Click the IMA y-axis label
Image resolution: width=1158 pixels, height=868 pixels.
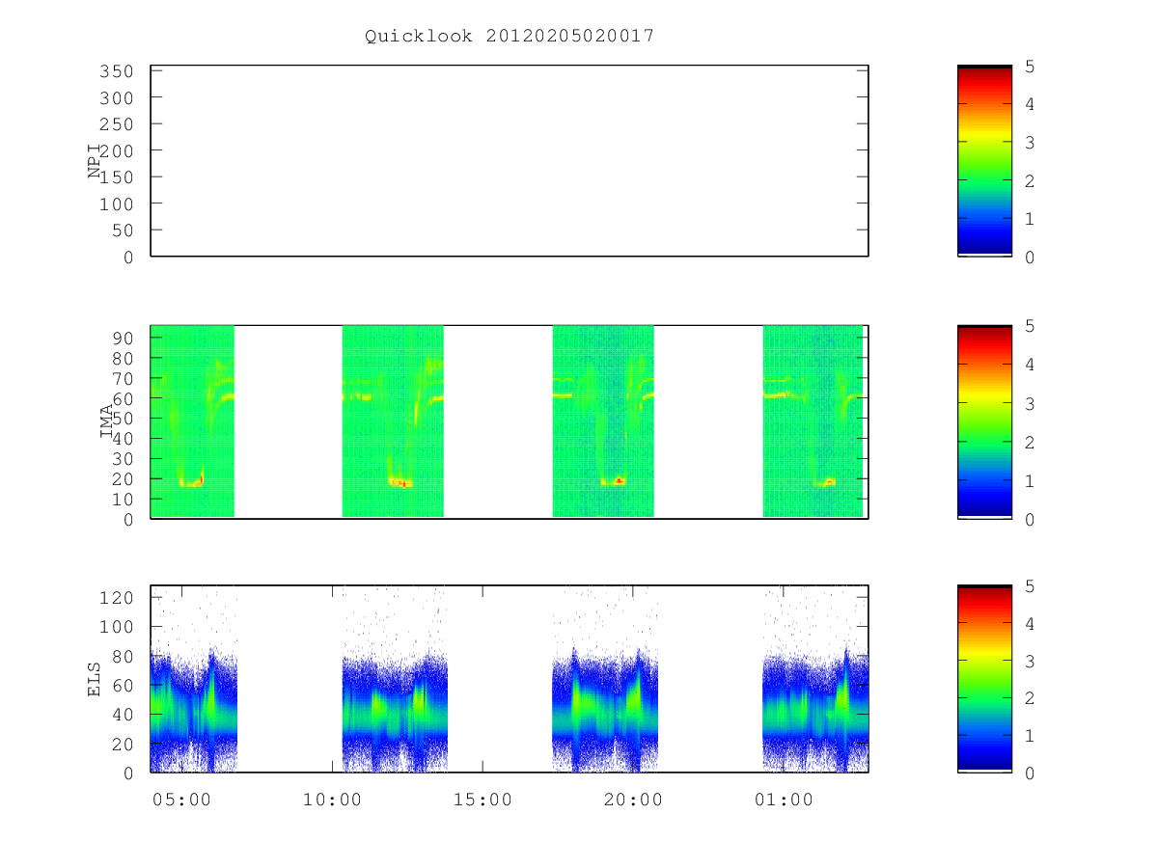[106, 421]
